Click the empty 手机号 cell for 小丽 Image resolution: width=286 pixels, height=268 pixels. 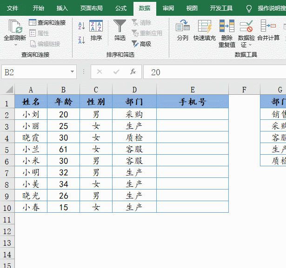click(x=193, y=126)
